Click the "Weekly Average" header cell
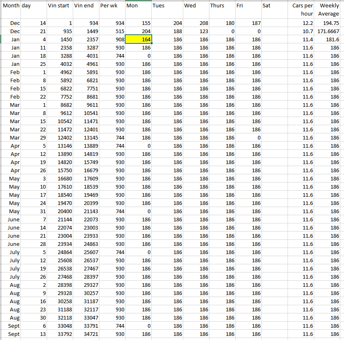Screen dimensions: 344x340 tap(329, 10)
